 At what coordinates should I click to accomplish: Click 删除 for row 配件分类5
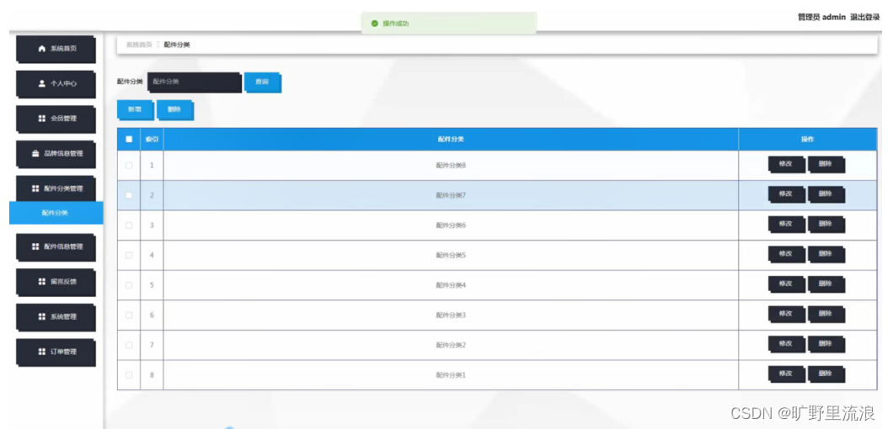(826, 254)
